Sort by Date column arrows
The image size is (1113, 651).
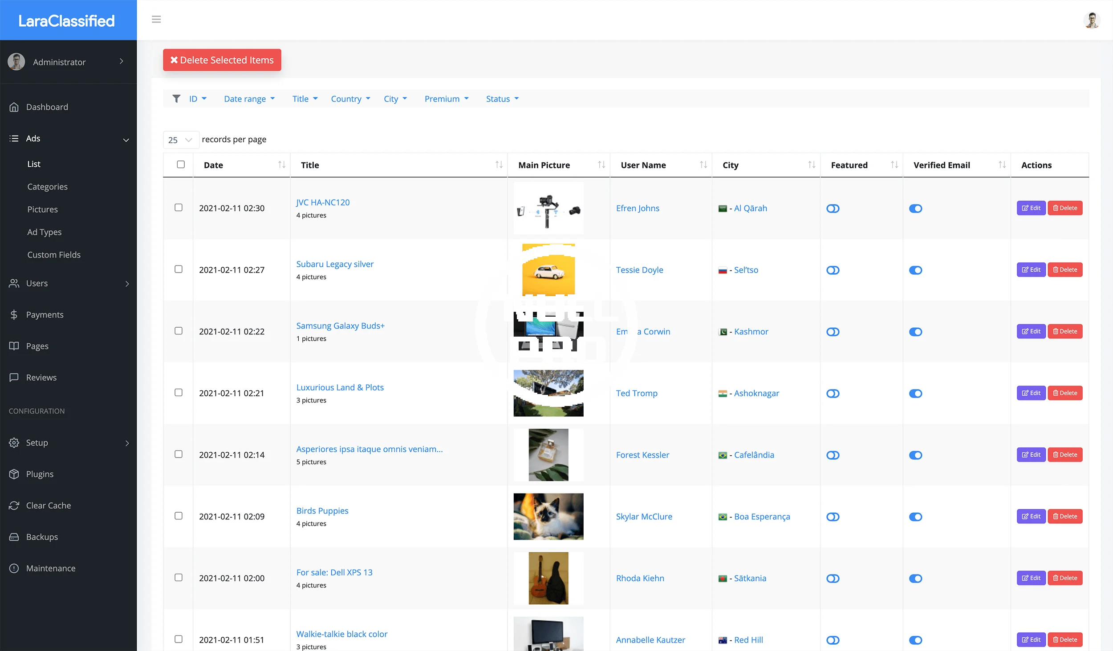[282, 165]
